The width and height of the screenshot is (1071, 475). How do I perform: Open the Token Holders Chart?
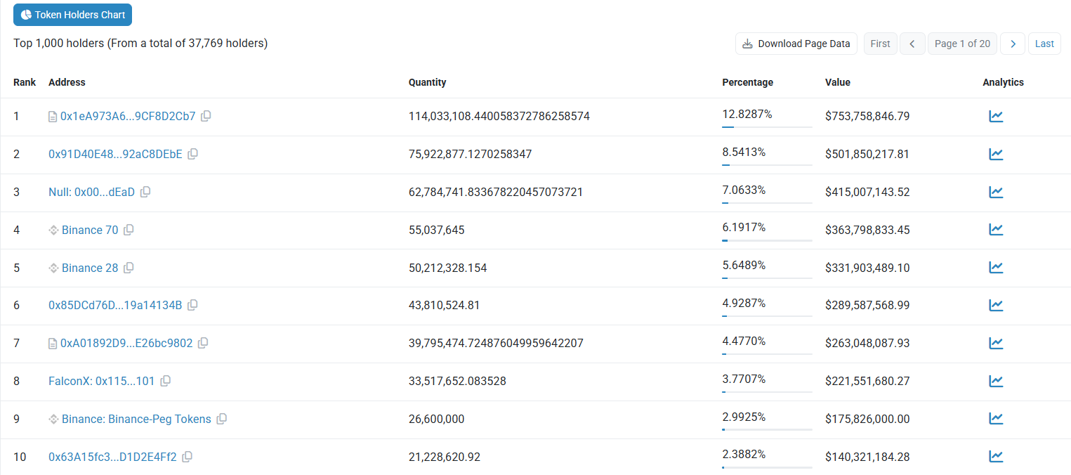(x=72, y=15)
